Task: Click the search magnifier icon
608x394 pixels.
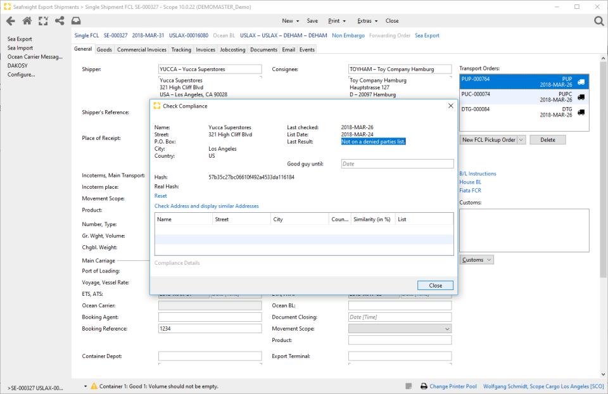Action: coord(599,21)
